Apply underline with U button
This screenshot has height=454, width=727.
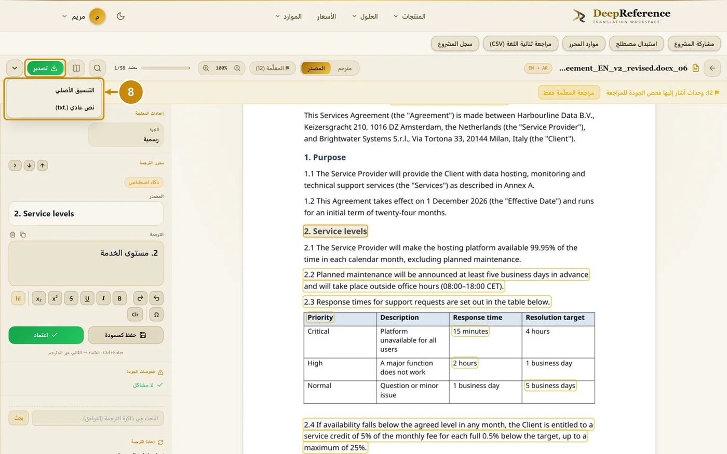[x=87, y=298]
